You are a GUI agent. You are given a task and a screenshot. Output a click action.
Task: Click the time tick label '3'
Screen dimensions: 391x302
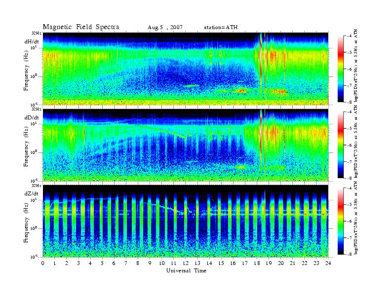point(78,263)
